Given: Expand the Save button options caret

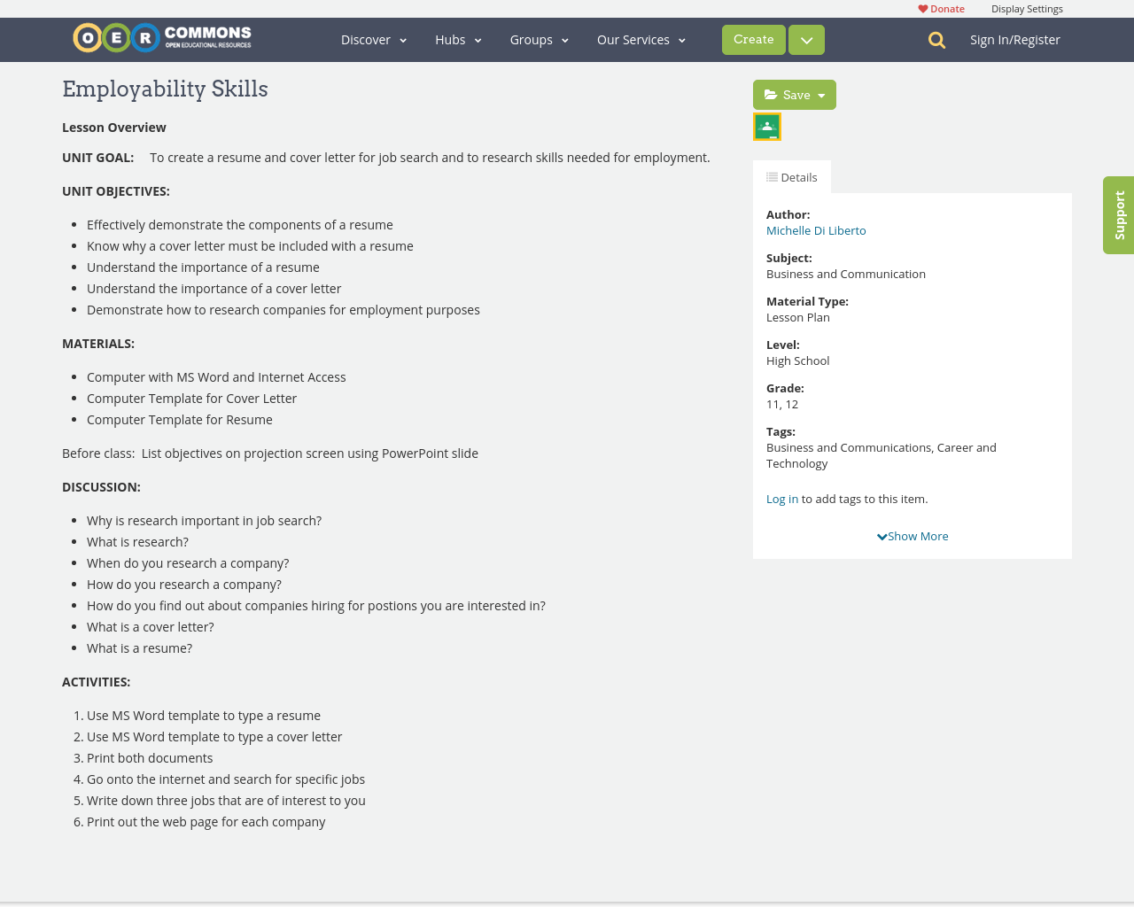Looking at the screenshot, I should (821, 94).
